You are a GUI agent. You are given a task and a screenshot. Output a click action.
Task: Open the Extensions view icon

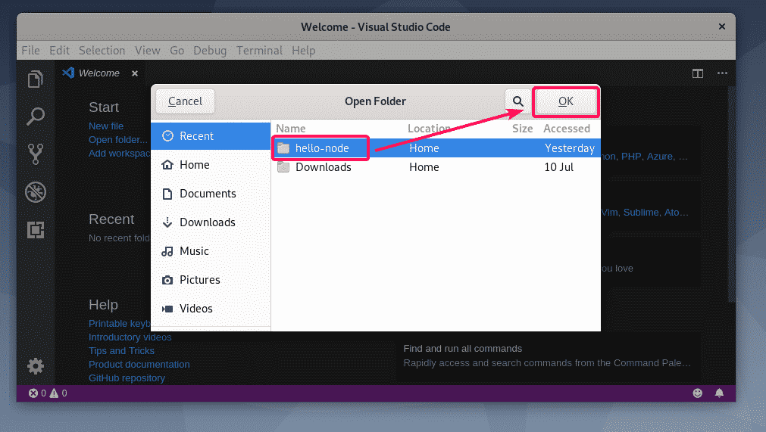click(36, 230)
